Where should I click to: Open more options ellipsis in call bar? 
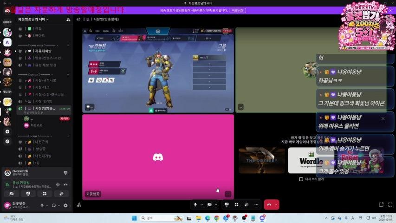[256, 205]
